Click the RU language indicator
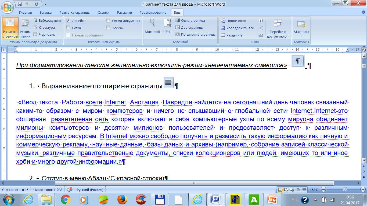Image resolution: width=367 pixels, height=206 pixels. pyautogui.click(x=294, y=199)
